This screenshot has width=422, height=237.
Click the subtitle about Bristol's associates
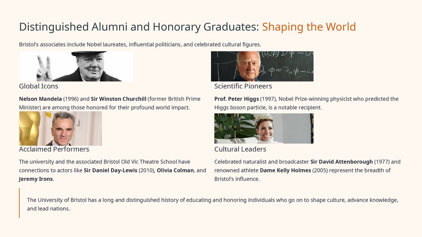click(140, 44)
